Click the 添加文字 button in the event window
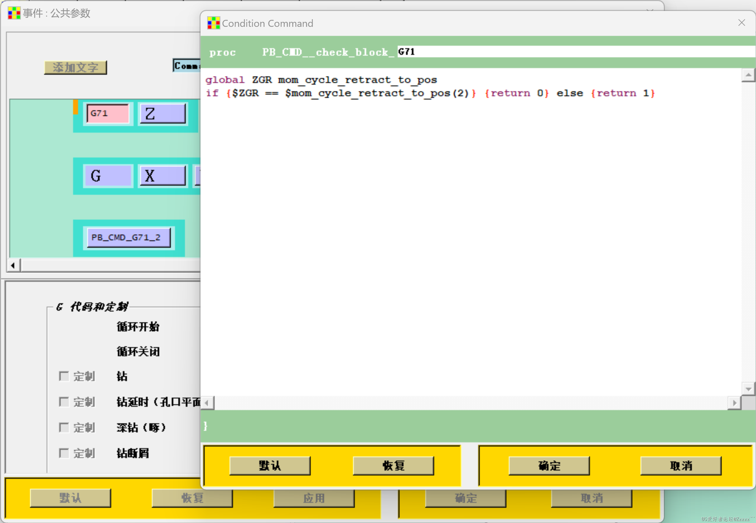756x523 pixels. click(x=76, y=68)
